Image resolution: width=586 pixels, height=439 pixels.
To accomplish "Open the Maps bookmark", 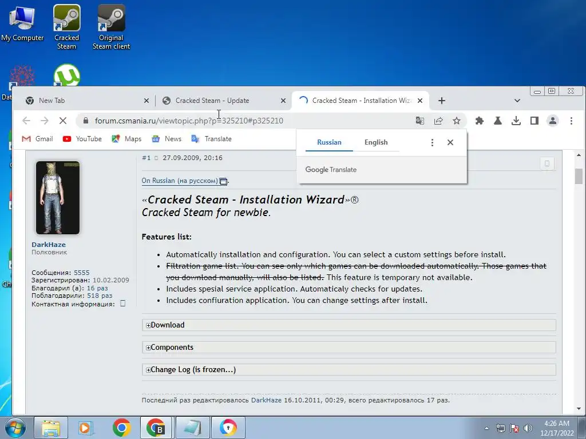I will click(x=126, y=139).
